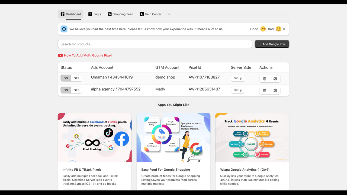Dismiss the feedback banner with X
This screenshot has height=195, width=347.
tap(284, 29)
